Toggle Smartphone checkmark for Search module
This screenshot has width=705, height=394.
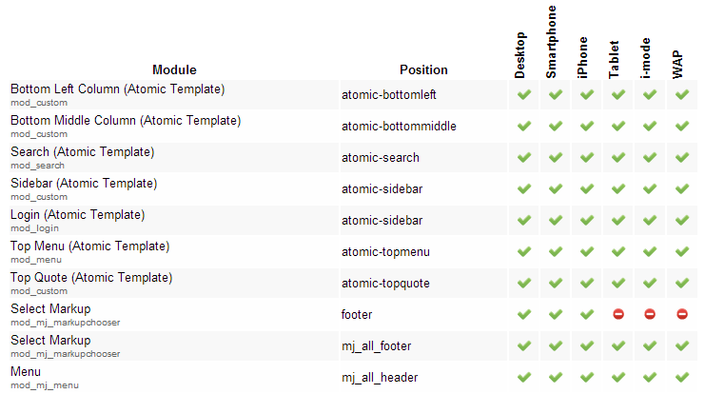point(556,157)
